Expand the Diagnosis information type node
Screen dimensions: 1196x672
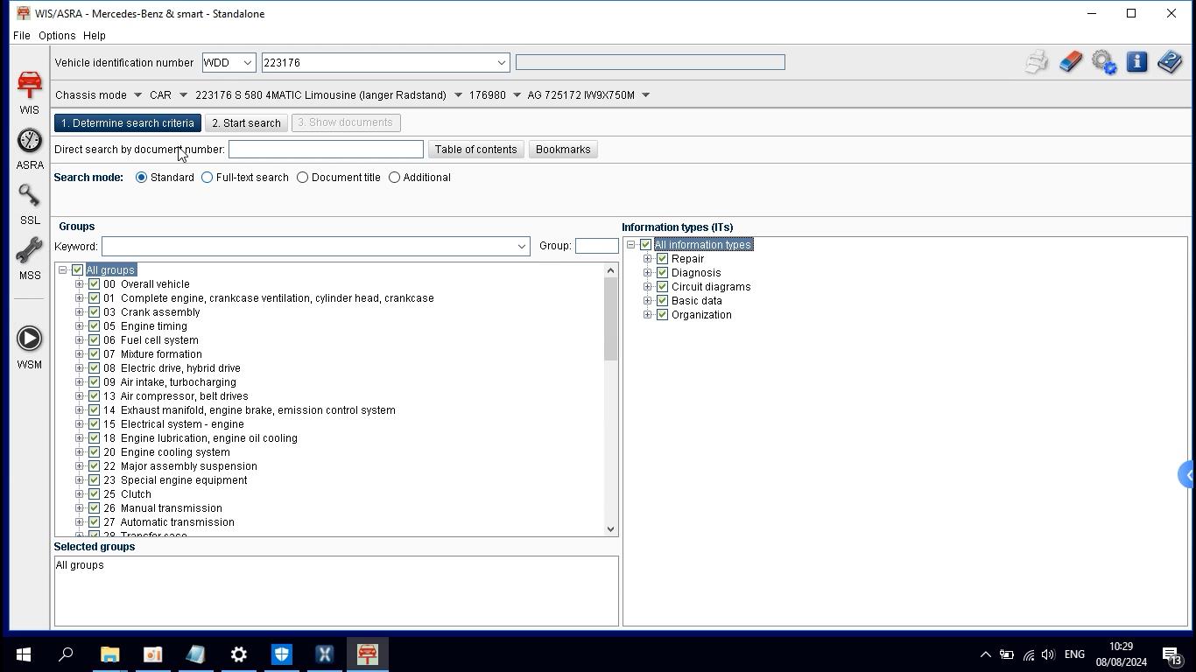[648, 273]
